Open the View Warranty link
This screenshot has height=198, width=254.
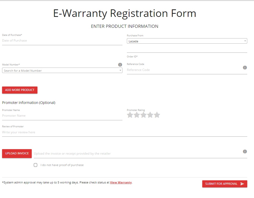tap(121, 182)
